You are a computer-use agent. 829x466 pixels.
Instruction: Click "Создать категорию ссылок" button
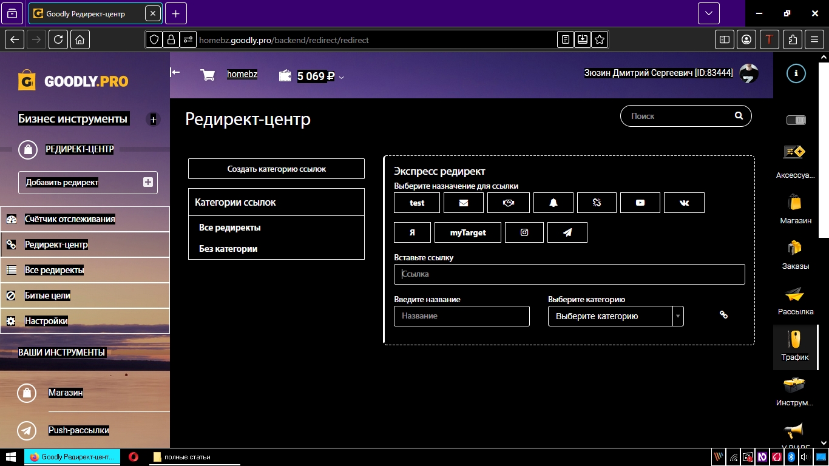tap(276, 169)
